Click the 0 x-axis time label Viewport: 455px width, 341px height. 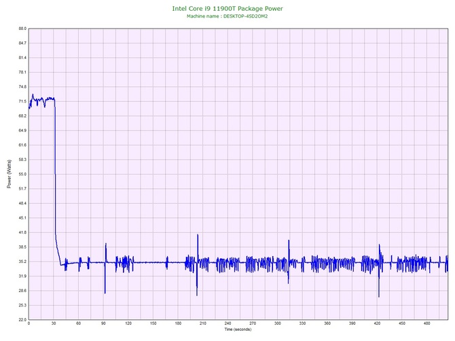coord(29,323)
